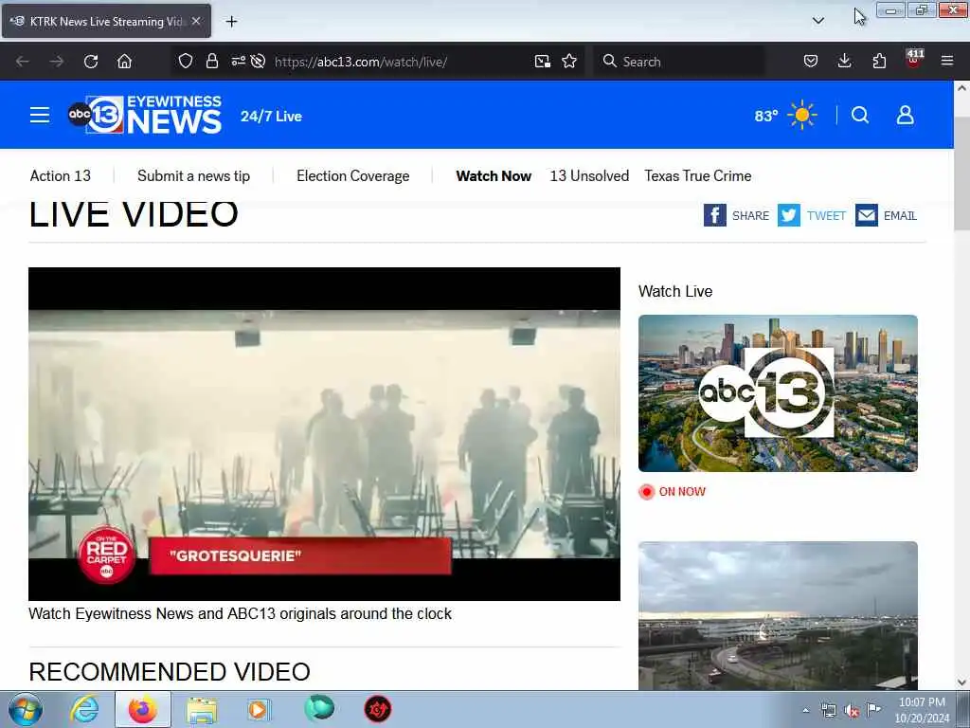Open Action 13 menu item

[x=61, y=175]
